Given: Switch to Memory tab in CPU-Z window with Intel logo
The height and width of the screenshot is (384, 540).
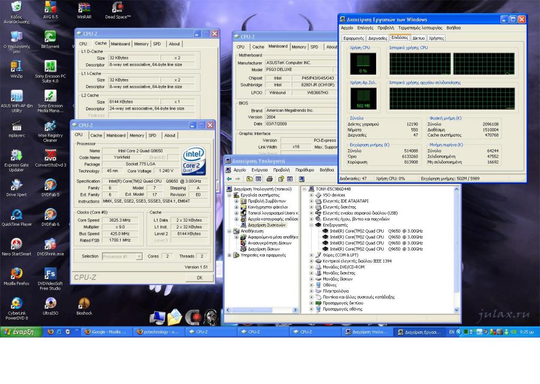Looking at the screenshot, I should pyautogui.click(x=137, y=136).
